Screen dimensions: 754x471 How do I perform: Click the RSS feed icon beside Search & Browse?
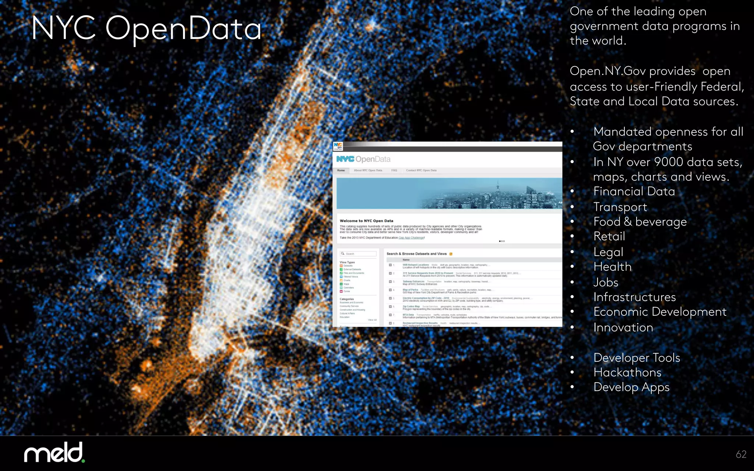pyautogui.click(x=451, y=254)
